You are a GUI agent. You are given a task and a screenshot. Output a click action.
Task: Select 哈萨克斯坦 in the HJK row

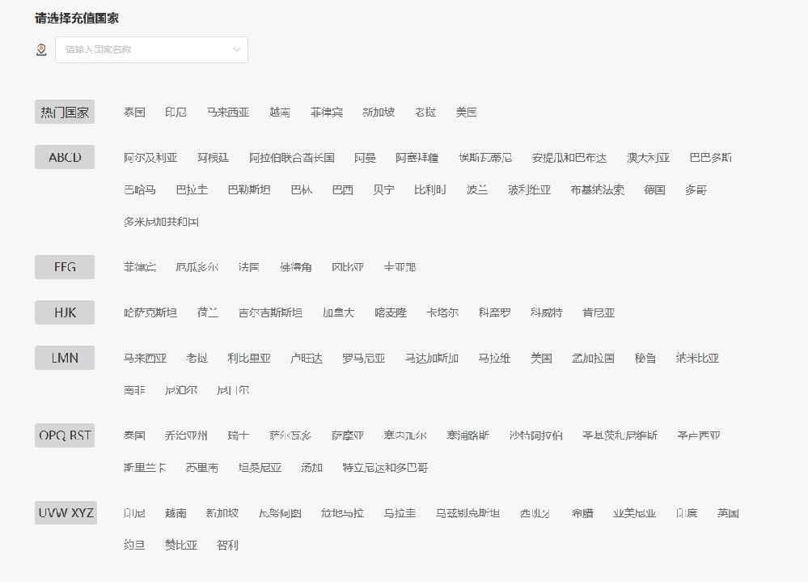tap(150, 312)
